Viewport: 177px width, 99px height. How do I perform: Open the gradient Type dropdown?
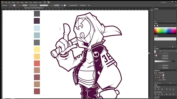coord(169,51)
